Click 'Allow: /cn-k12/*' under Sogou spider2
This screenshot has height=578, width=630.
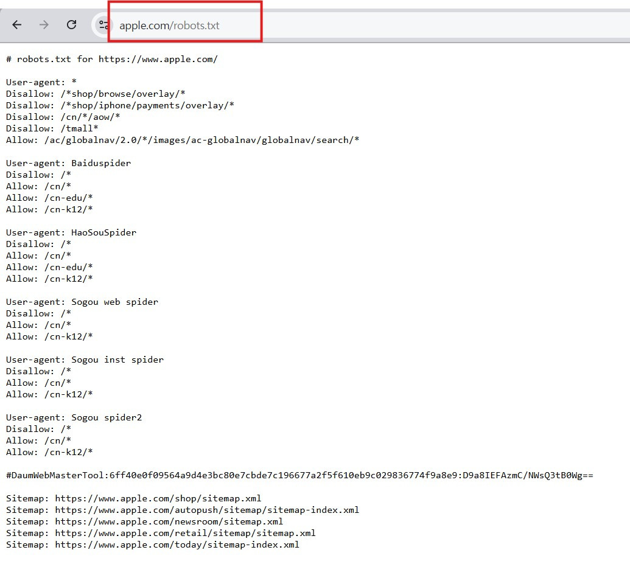[49, 452]
